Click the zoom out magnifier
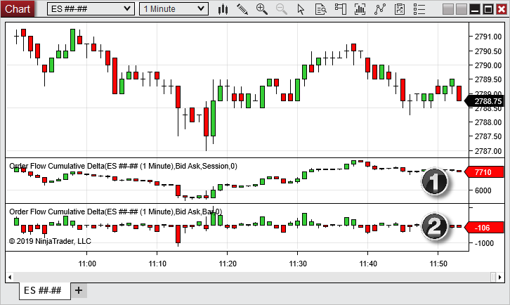Viewport: 510px width, 305px height. (x=282, y=9)
